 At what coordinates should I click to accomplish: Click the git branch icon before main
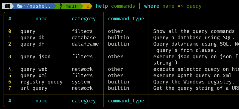coord(61,6)
